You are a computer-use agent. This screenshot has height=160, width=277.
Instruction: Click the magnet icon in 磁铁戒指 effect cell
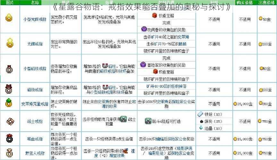(x=105, y=87)
